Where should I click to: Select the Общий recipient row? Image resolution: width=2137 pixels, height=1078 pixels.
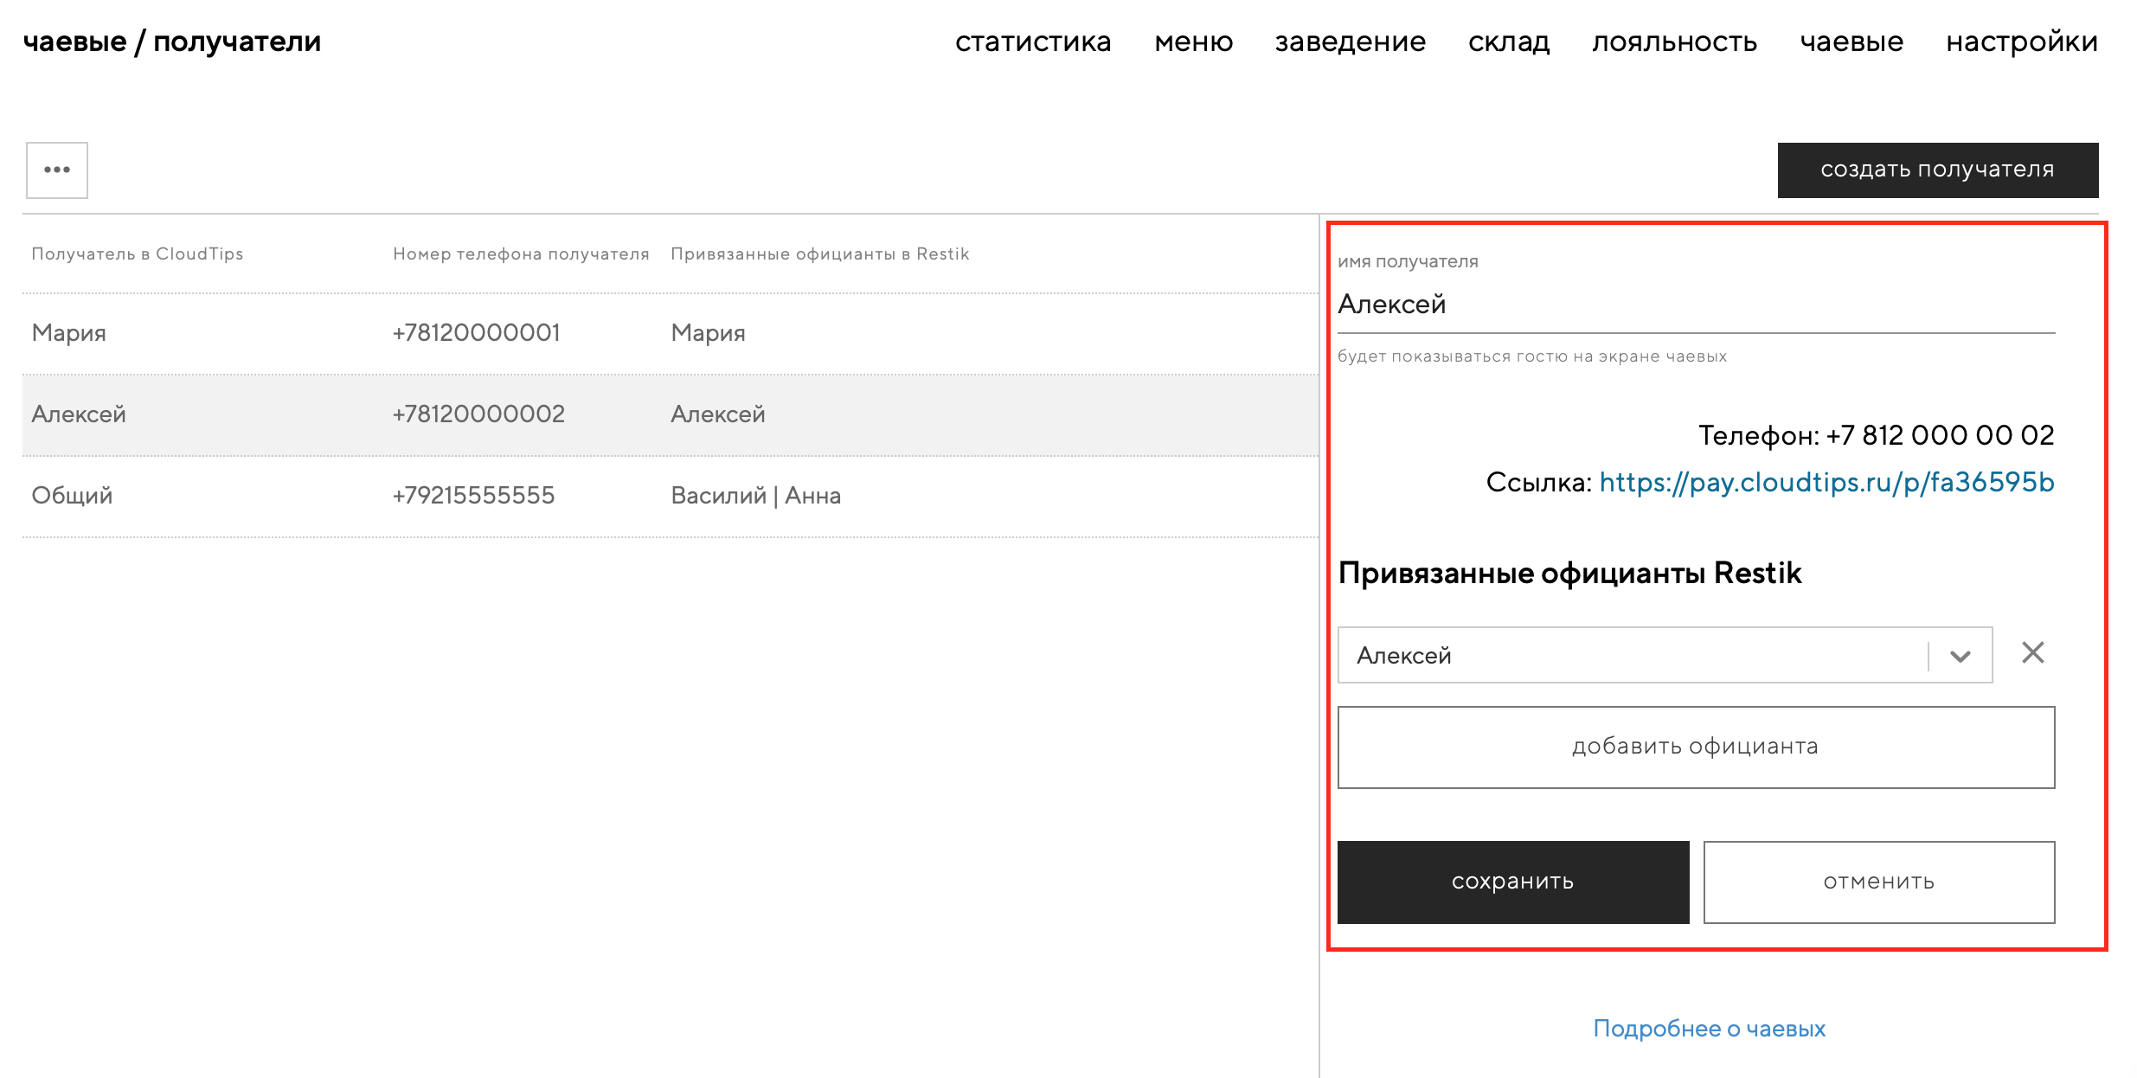670,496
